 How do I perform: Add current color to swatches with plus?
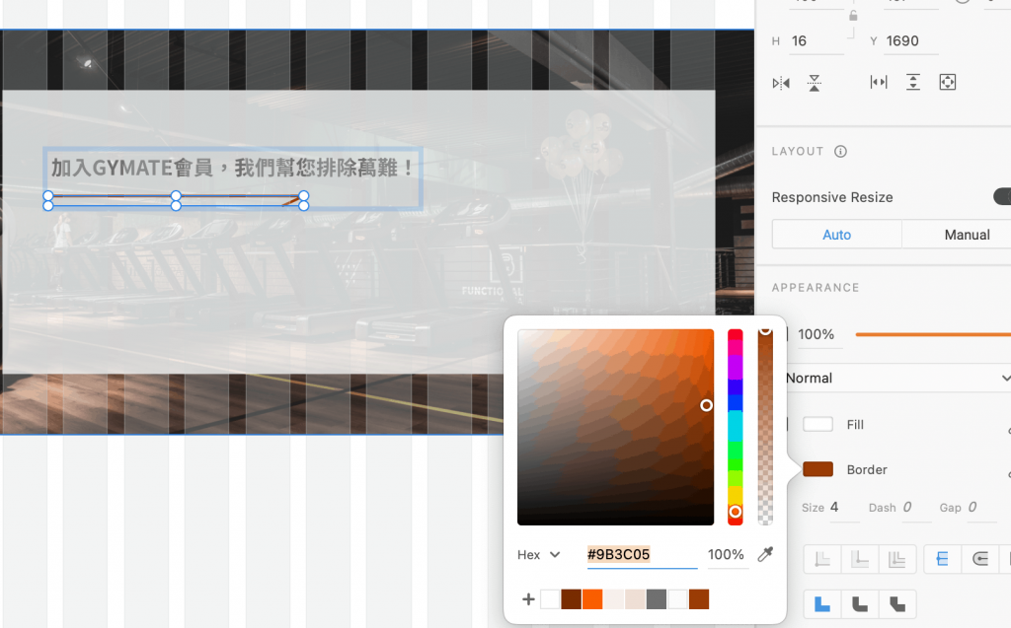(528, 599)
